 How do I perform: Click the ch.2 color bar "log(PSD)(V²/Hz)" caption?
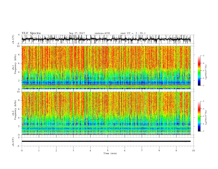pos(206,118)
